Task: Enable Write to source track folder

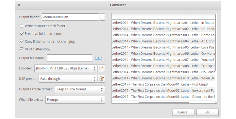Action: [x=21, y=26]
